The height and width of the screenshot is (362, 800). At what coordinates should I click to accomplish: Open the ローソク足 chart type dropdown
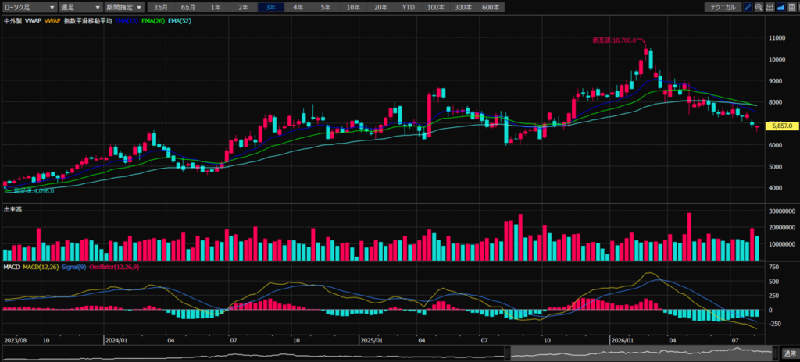pos(30,7)
